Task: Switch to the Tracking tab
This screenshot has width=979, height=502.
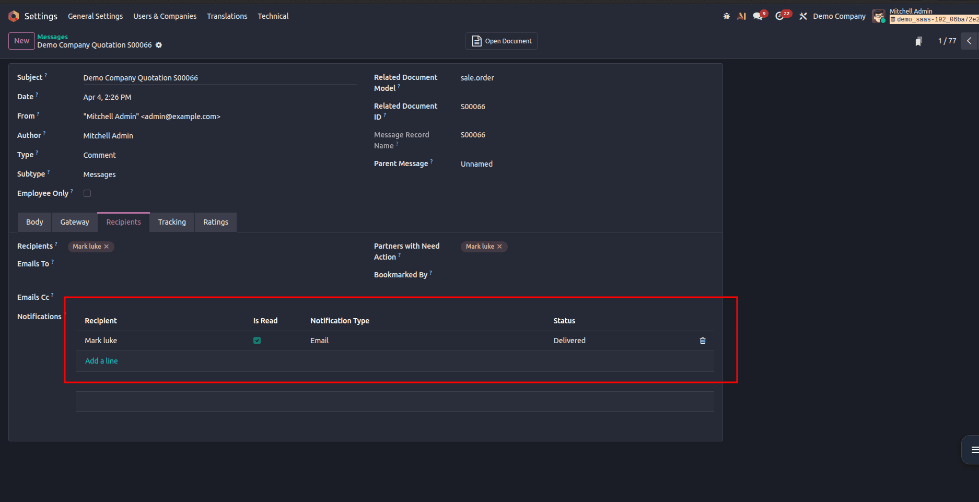Action: [x=172, y=222]
